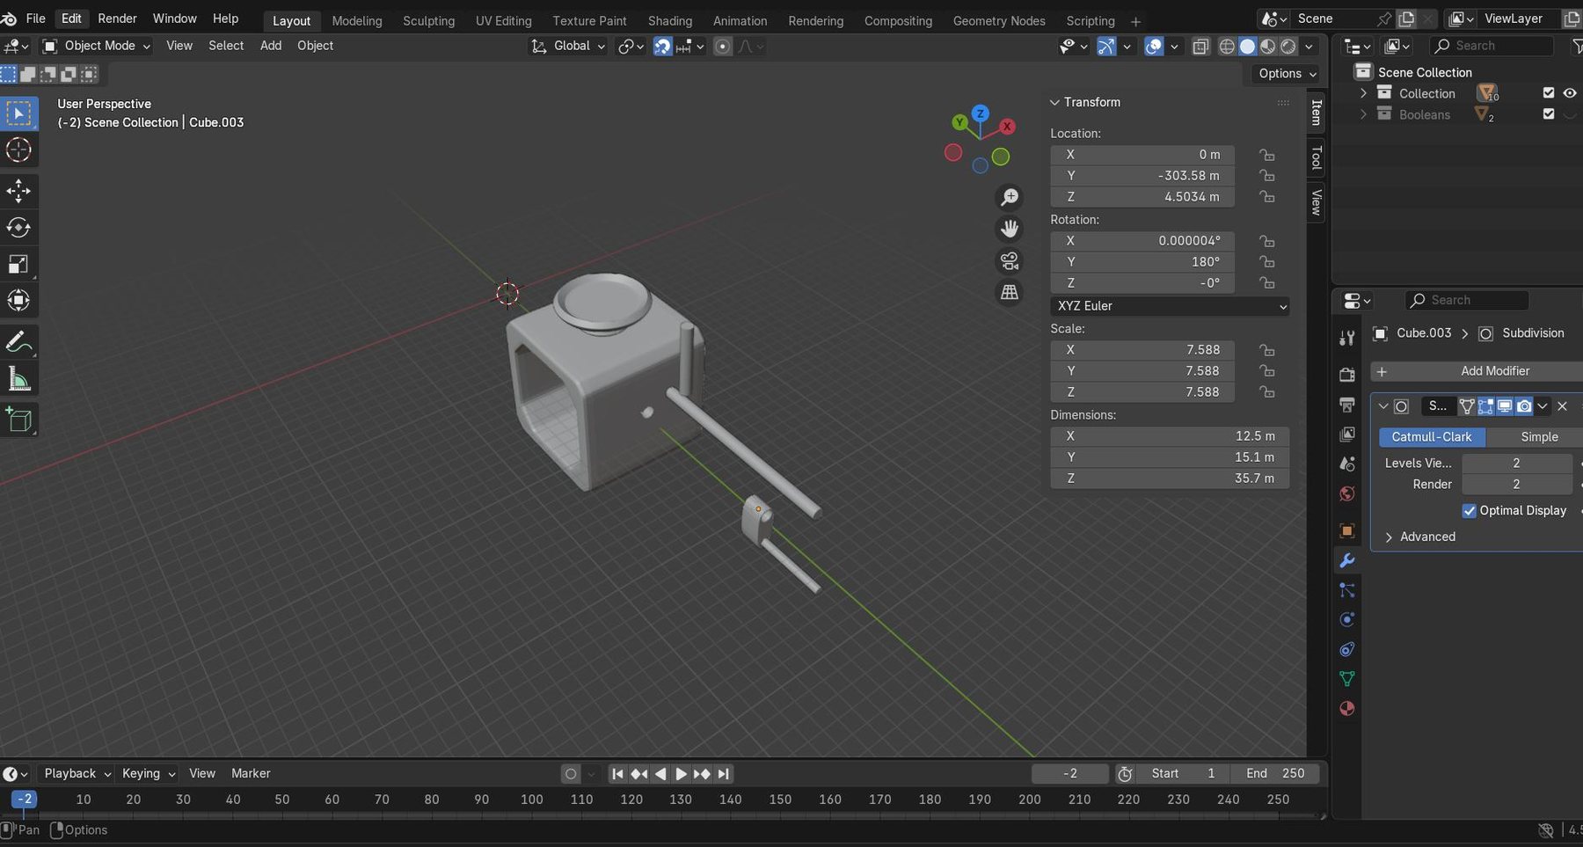Remove the Subdivision modifier with X

1562,406
